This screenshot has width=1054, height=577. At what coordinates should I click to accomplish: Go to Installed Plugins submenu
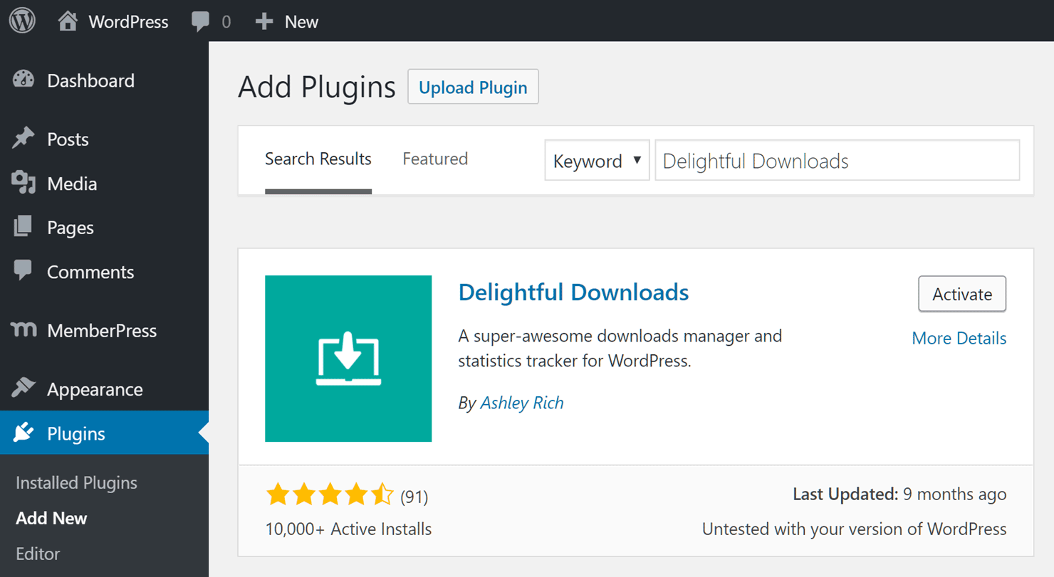[x=76, y=482]
